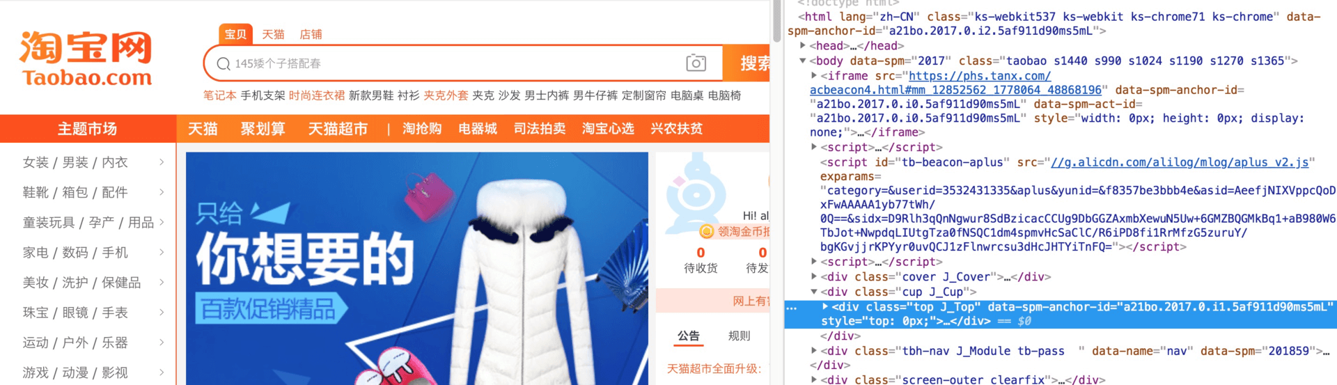The width and height of the screenshot is (1337, 385).
Task: Open 家电 / 数码 / 手机 category arrow
Action: (x=162, y=252)
